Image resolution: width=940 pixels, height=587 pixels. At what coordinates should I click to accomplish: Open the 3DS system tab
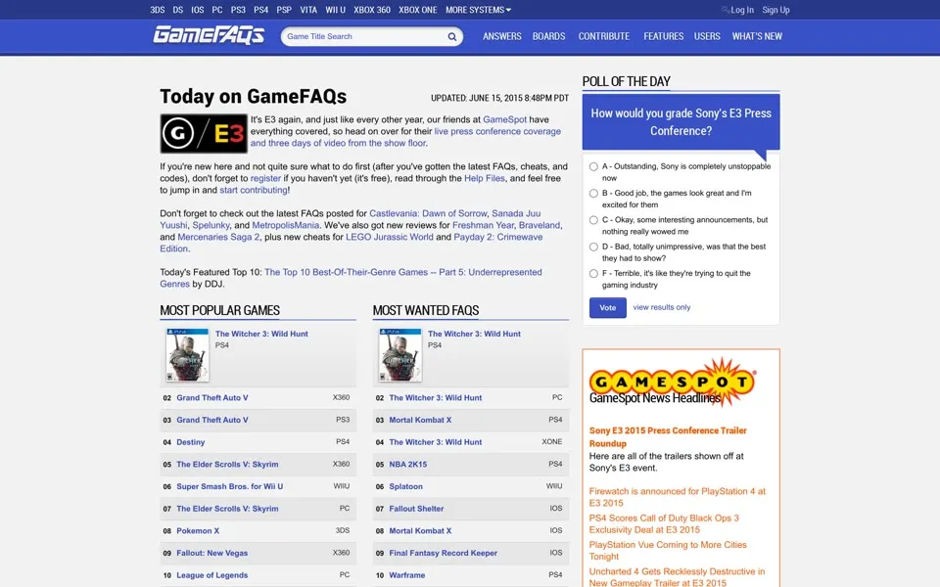pos(158,10)
